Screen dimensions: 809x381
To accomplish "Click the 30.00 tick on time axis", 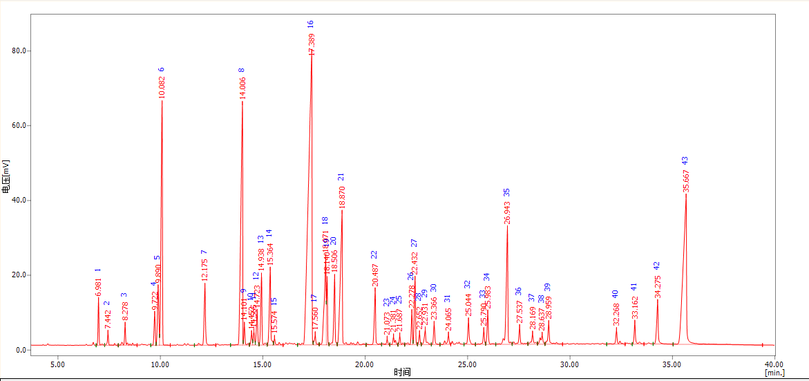I will 569,364.
